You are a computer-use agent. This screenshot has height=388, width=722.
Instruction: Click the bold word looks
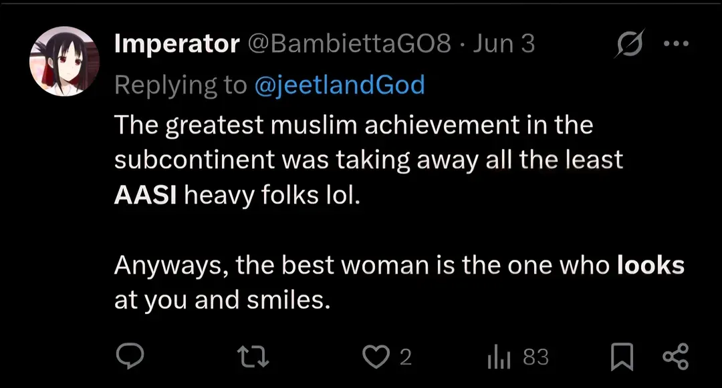pyautogui.click(x=650, y=266)
